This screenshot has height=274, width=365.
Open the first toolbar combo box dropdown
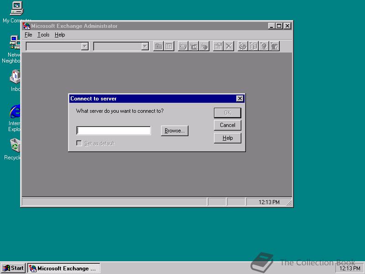(85, 46)
